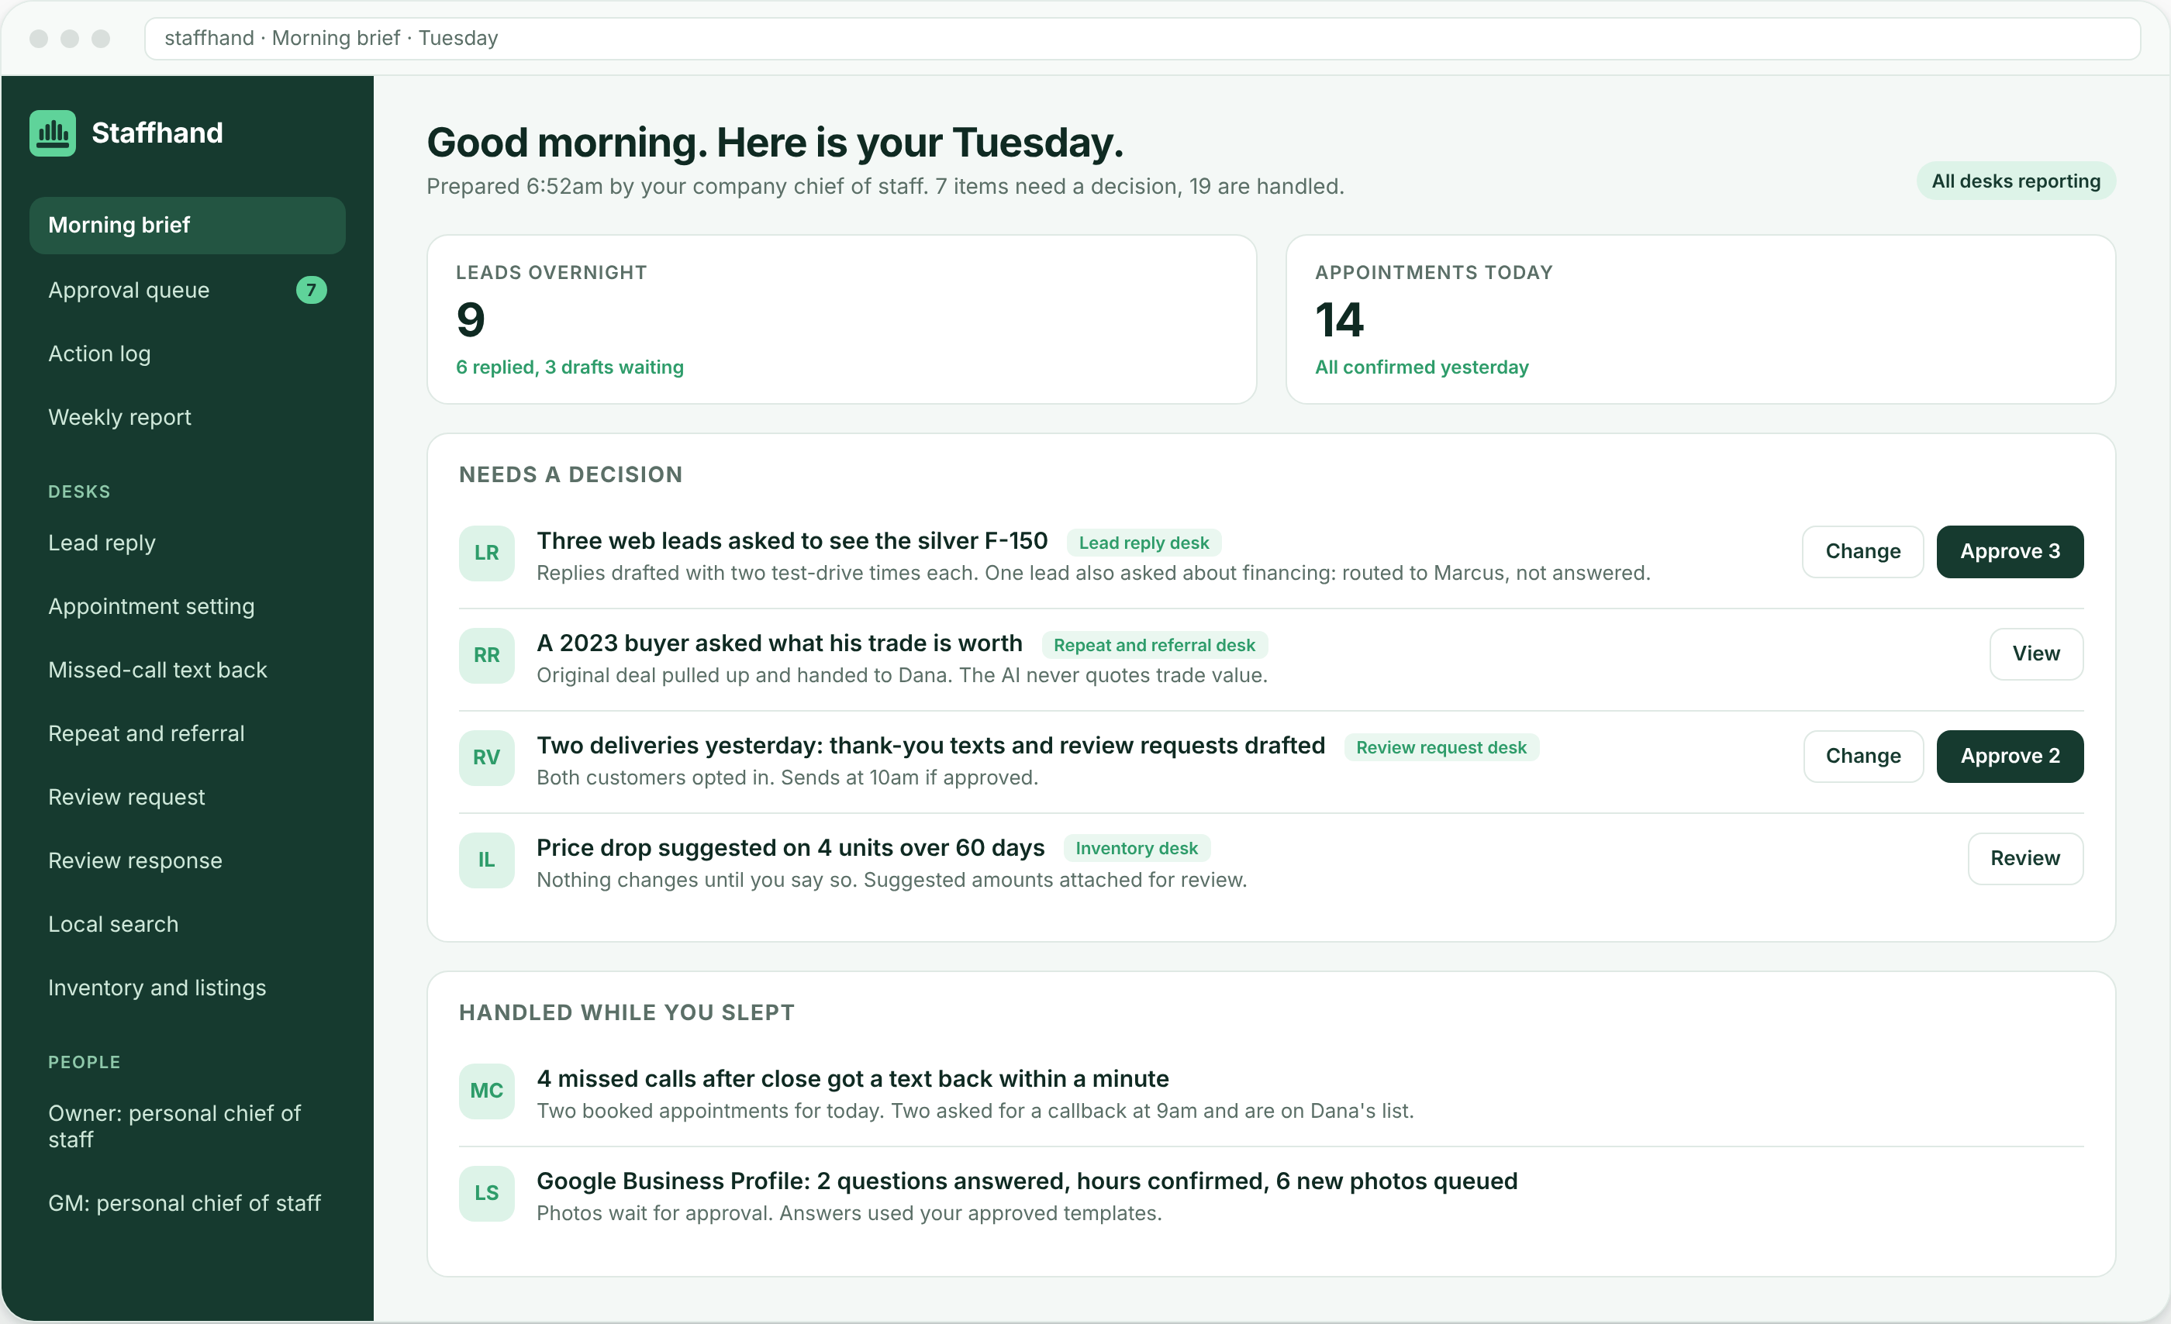Click the Review request desk tag
The image size is (2171, 1324).
pos(1441,747)
